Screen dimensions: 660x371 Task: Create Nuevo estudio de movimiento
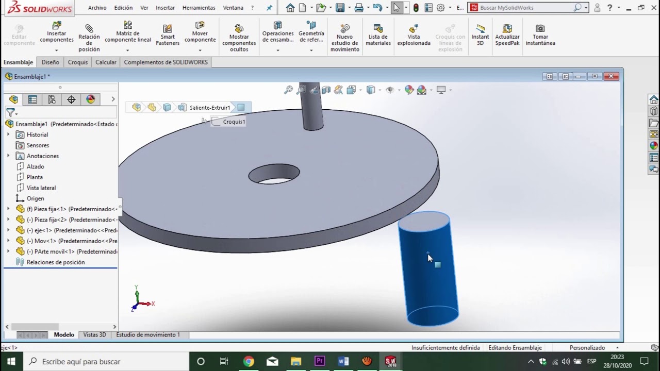tap(344, 37)
